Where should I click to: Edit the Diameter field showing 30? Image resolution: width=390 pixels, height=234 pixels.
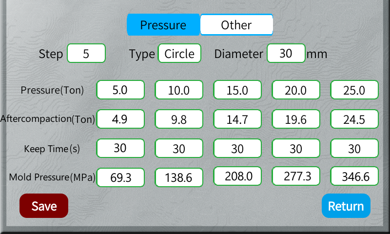(286, 53)
